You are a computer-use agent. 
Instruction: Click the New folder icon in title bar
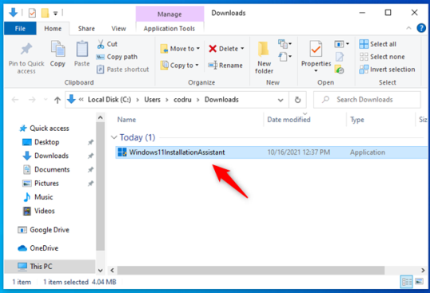(x=45, y=13)
